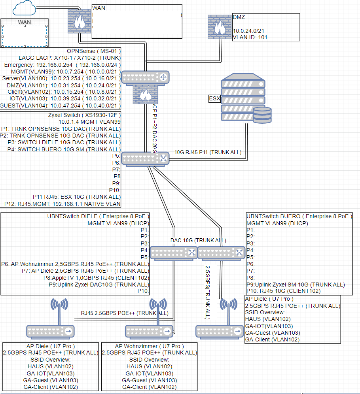The width and height of the screenshot is (360, 394).
Task: Select the OPNSense router icon with arrows
Action: (146, 77)
